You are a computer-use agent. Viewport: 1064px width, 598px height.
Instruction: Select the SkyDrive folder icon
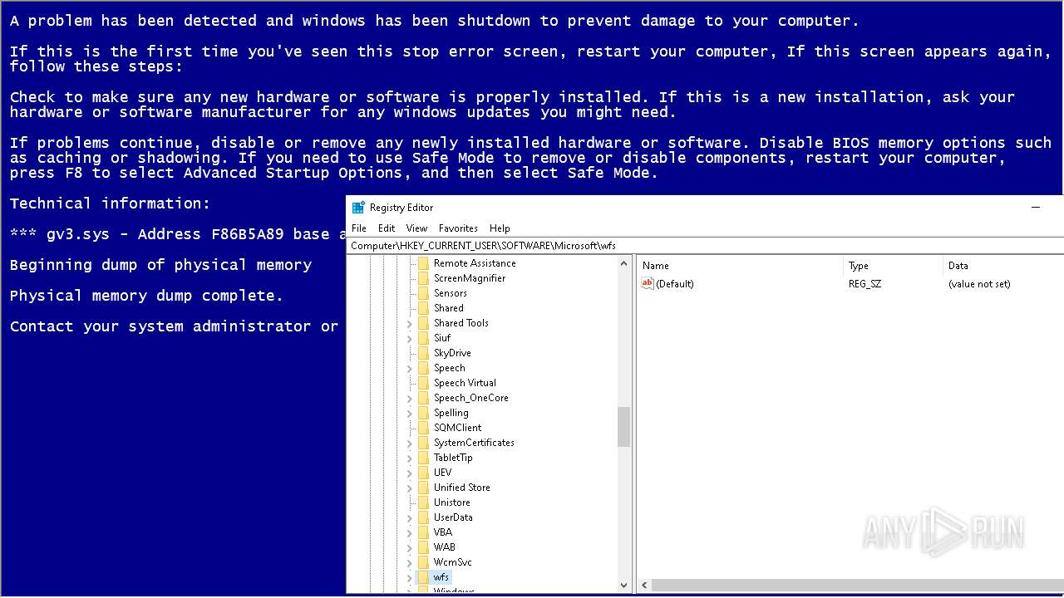point(423,353)
